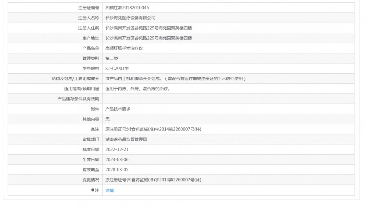Select the certificate number in 变更情况 row
This screenshot has height=206, width=366.
[153, 180]
